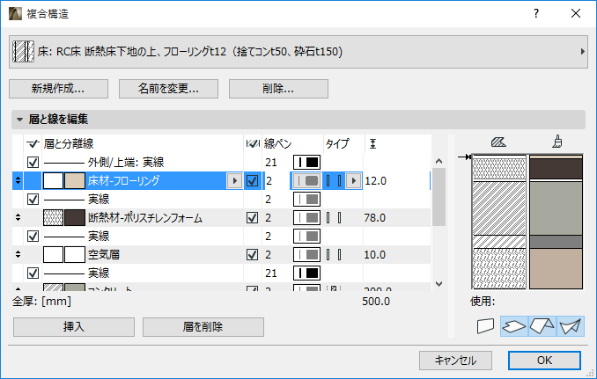Click the cut fill preview header icon
The image size is (597, 379).
pyautogui.click(x=498, y=142)
